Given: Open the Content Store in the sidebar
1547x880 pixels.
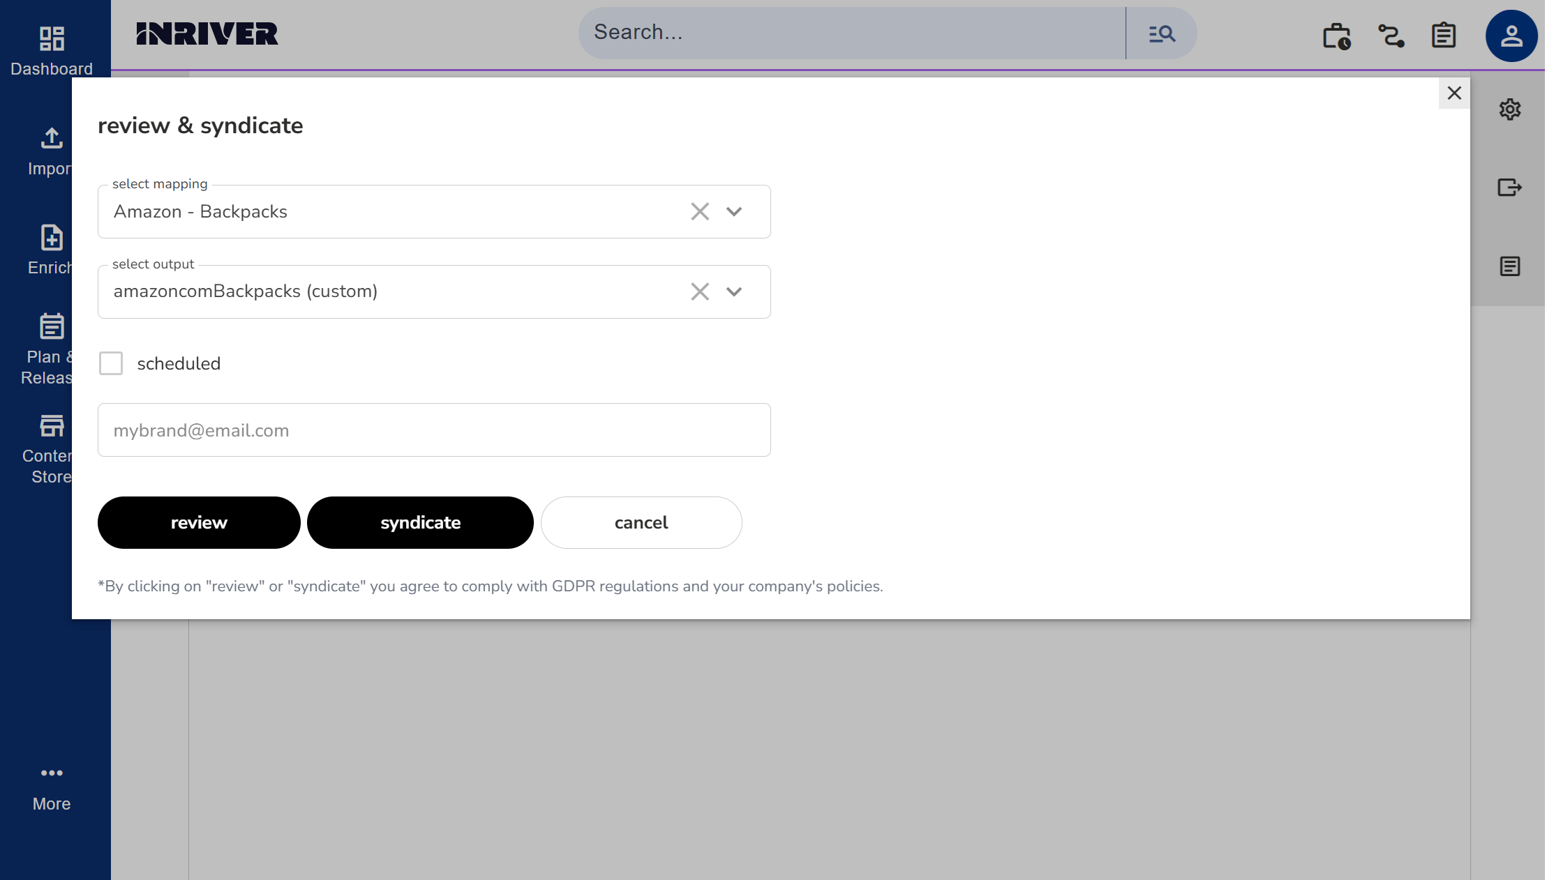Looking at the screenshot, I should point(47,449).
